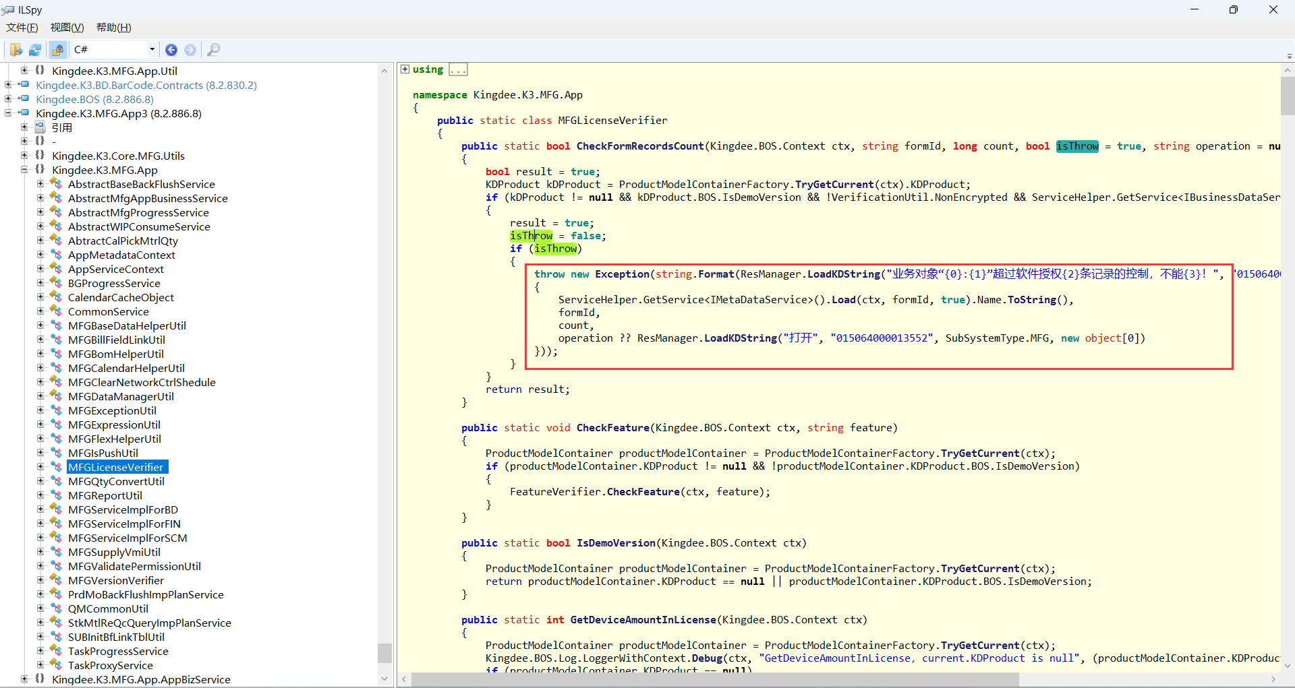The width and height of the screenshot is (1295, 688).
Task: Expand the collapsed using block
Action: coord(405,69)
